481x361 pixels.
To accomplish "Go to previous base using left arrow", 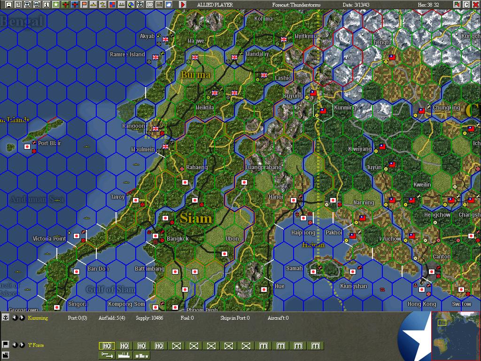I will click(x=15, y=318).
